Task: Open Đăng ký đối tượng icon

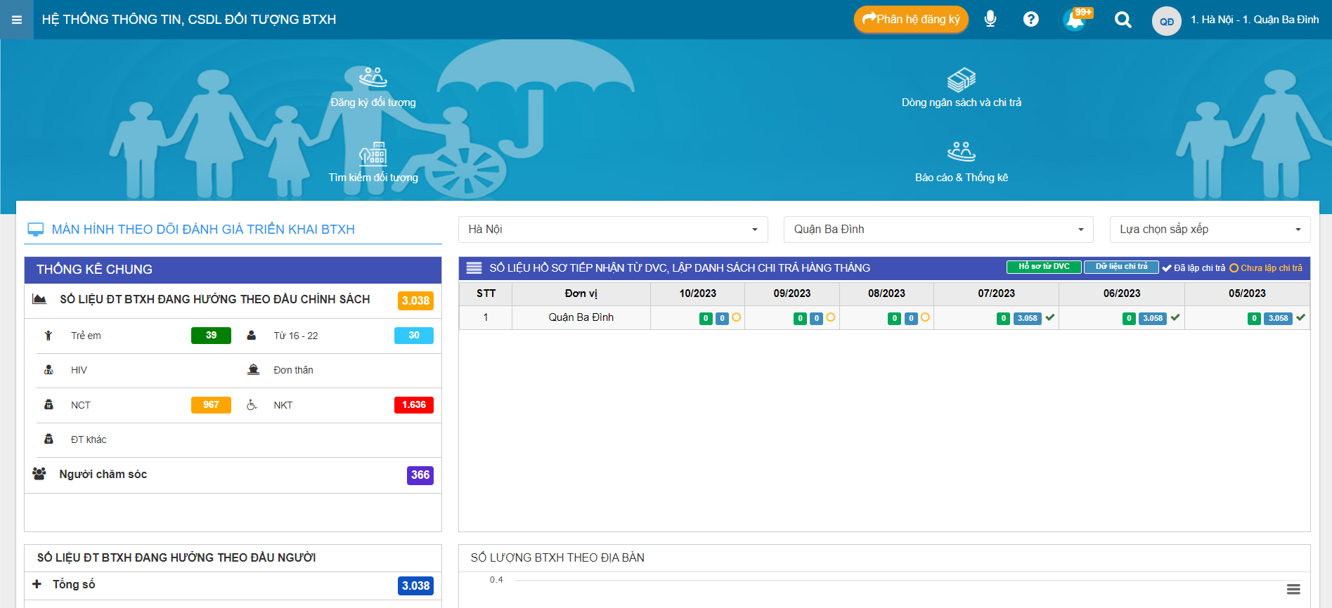Action: (x=373, y=79)
